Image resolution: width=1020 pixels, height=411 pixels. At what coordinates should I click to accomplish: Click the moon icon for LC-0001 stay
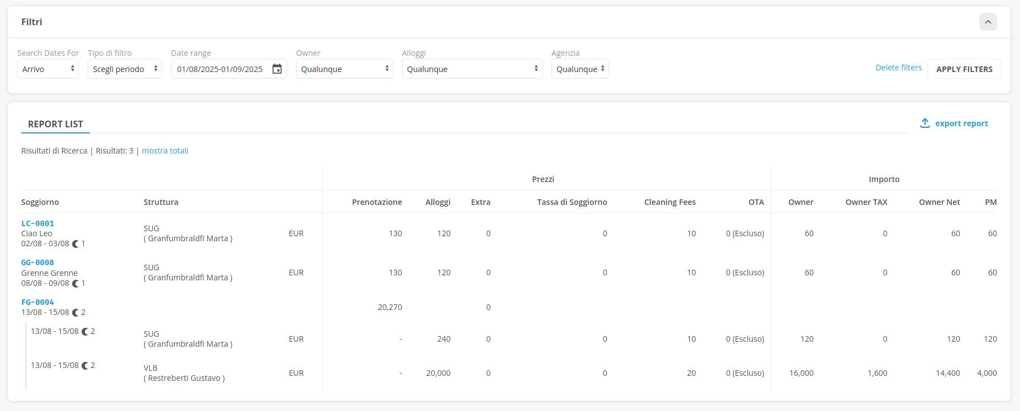pyautogui.click(x=75, y=244)
